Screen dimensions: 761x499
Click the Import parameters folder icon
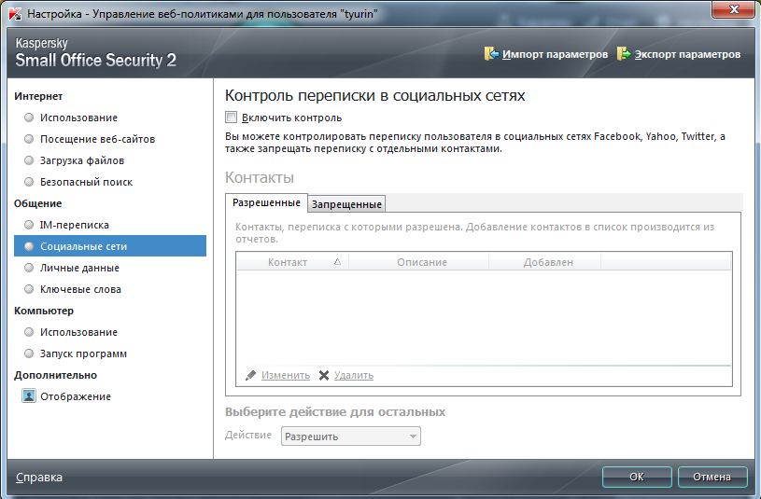click(x=491, y=54)
